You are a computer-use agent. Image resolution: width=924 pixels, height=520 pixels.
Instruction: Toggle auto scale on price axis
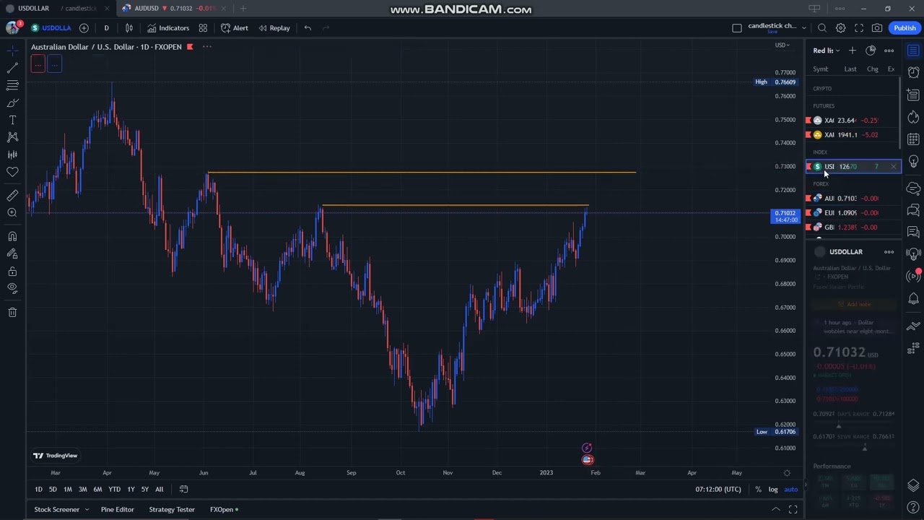click(x=791, y=490)
